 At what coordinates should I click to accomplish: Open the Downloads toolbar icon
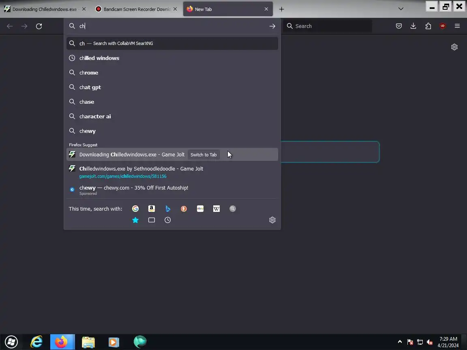pyautogui.click(x=413, y=26)
